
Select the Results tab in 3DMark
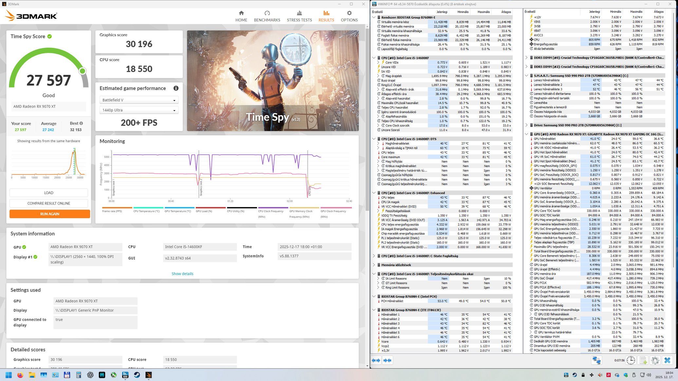[326, 16]
